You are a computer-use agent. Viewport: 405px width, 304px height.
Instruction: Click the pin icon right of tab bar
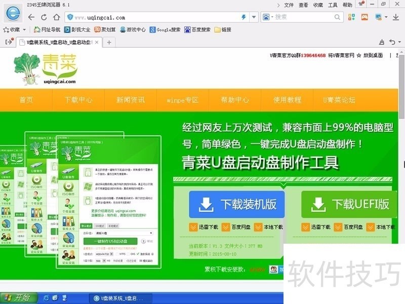[x=381, y=42]
